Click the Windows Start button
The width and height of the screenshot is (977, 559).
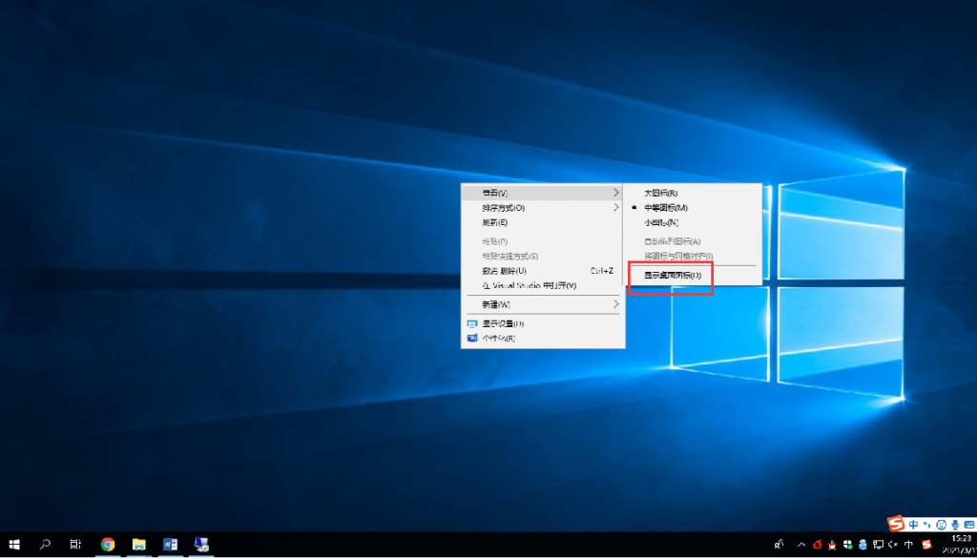click(14, 545)
